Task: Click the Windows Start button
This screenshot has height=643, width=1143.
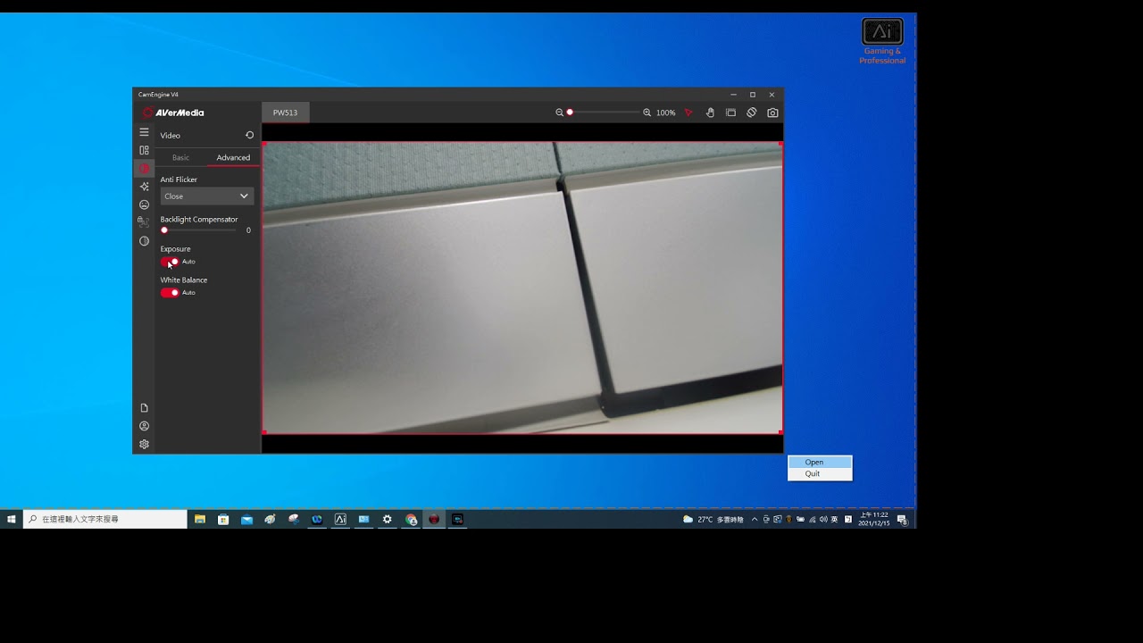Action: [x=12, y=519]
